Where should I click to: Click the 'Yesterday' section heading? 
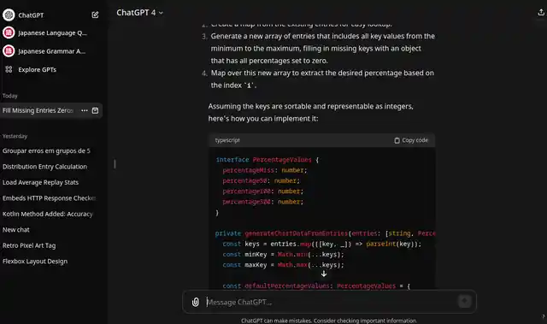pyautogui.click(x=15, y=136)
